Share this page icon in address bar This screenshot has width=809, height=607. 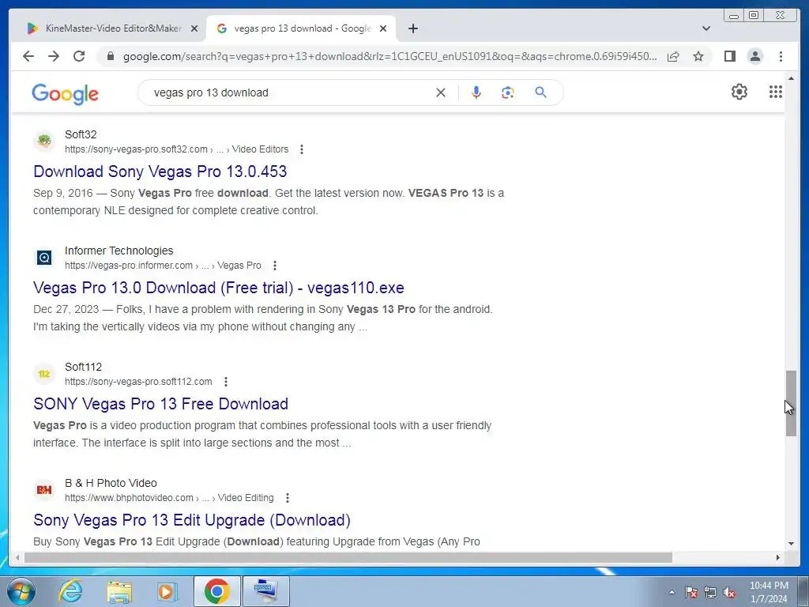coord(673,56)
